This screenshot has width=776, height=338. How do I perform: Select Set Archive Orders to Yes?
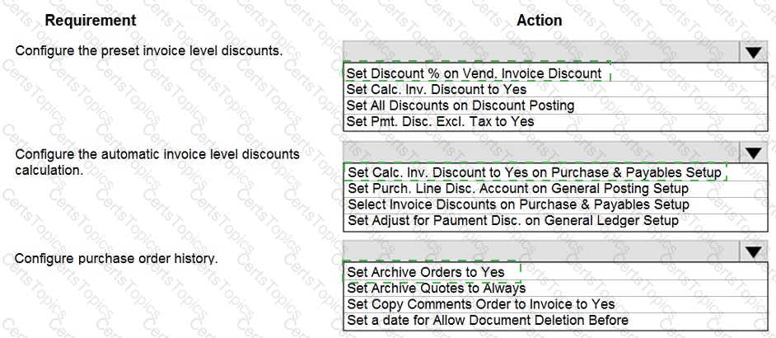tap(425, 272)
